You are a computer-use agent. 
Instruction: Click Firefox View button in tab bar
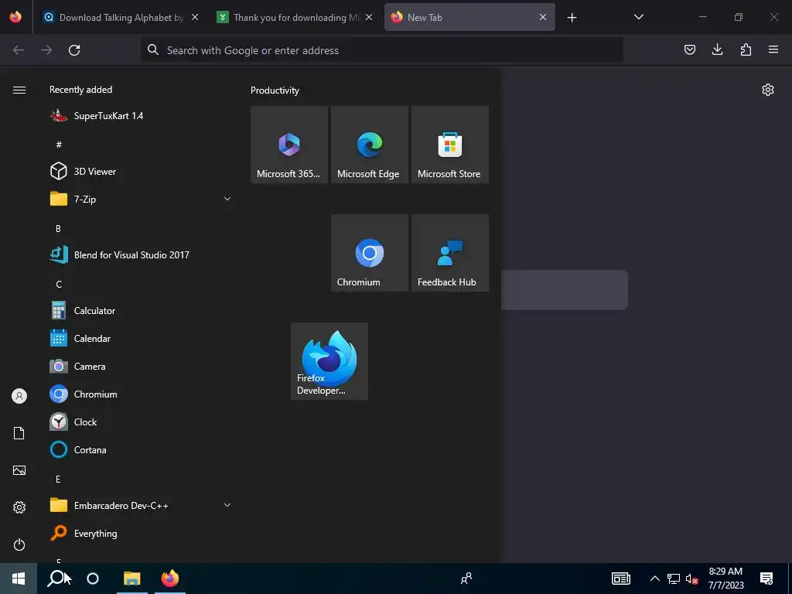pyautogui.click(x=15, y=17)
